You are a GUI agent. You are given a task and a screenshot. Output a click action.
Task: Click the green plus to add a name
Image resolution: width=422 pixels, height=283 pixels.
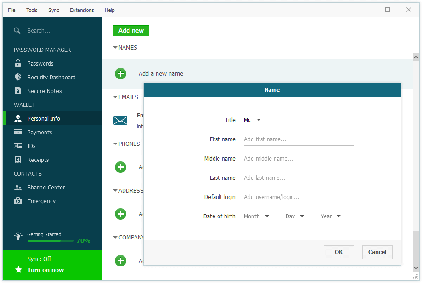[x=120, y=73]
